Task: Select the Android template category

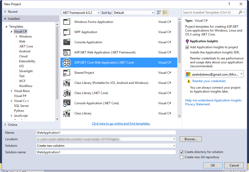Action: point(25,51)
